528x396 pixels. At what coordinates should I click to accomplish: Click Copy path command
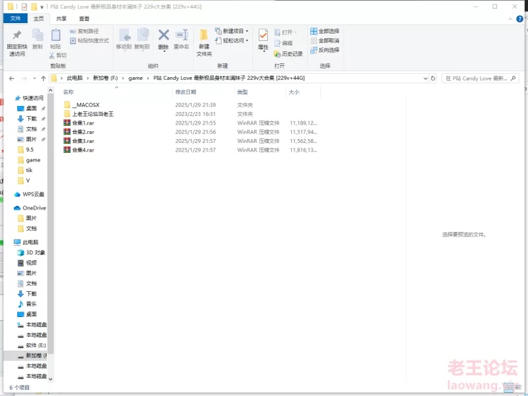(84, 31)
